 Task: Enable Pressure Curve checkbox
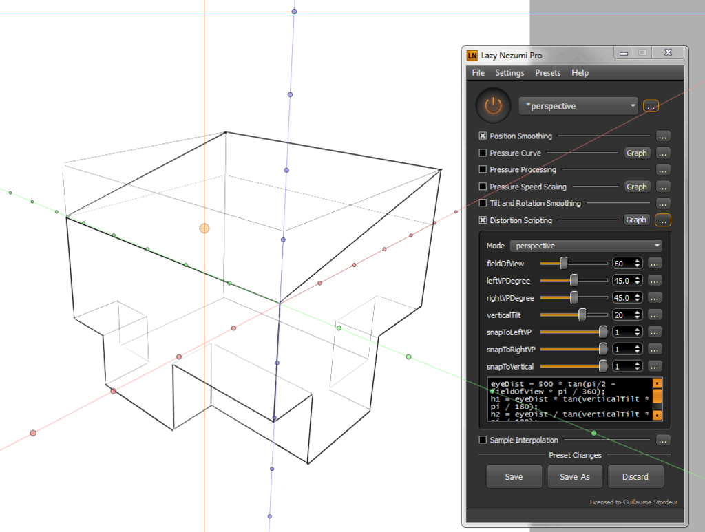(x=483, y=153)
